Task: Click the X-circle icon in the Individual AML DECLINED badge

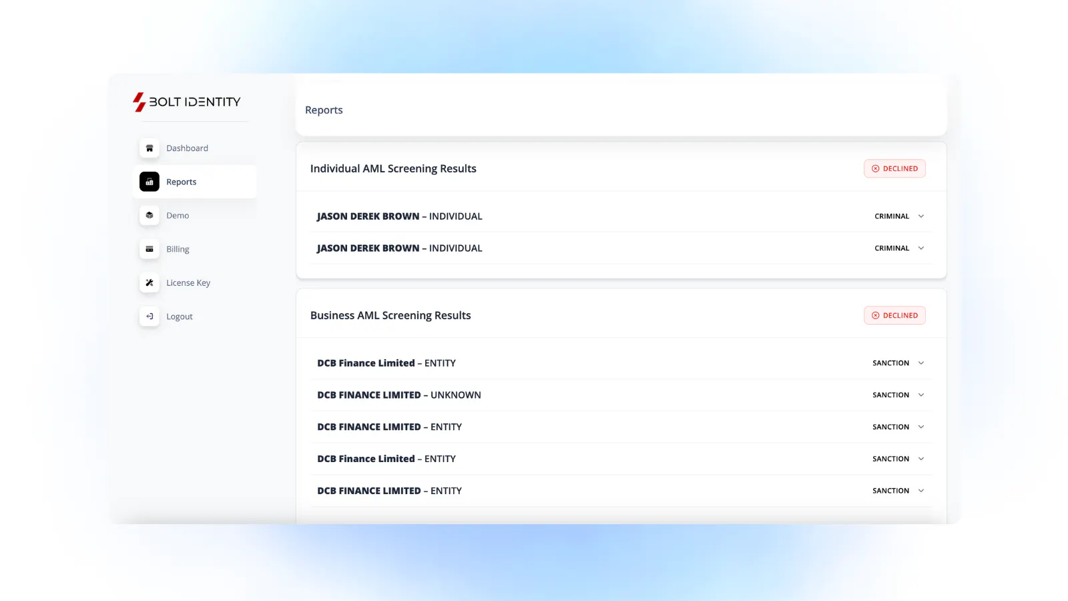Action: click(875, 169)
